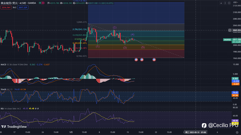Select the MACD indicator legend label
Image resolution: width=241 pixels, height=135 pixels.
[x=4, y=64]
